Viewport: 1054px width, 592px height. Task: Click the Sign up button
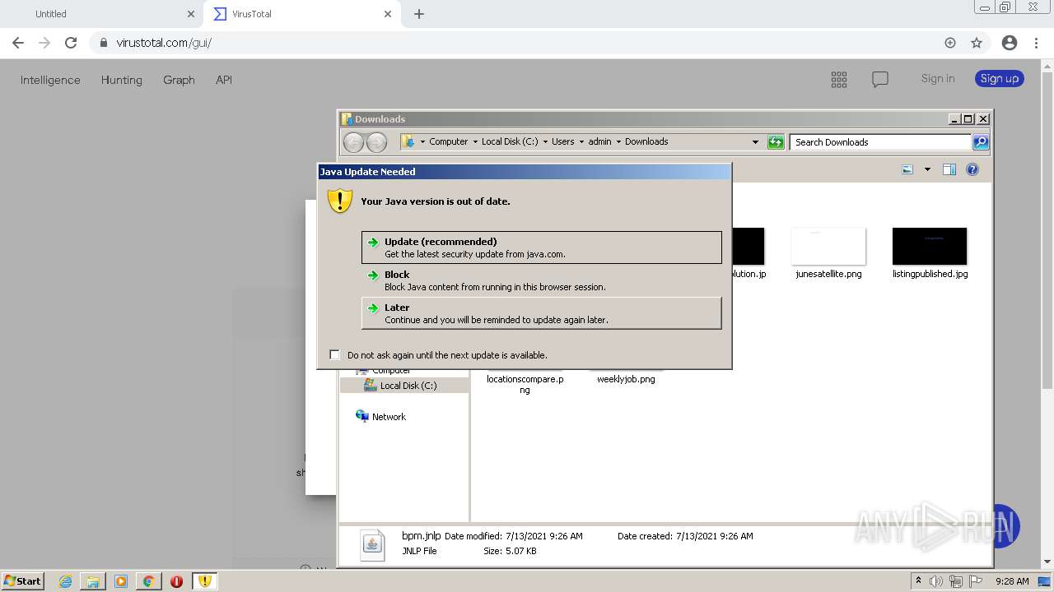pyautogui.click(x=1000, y=78)
